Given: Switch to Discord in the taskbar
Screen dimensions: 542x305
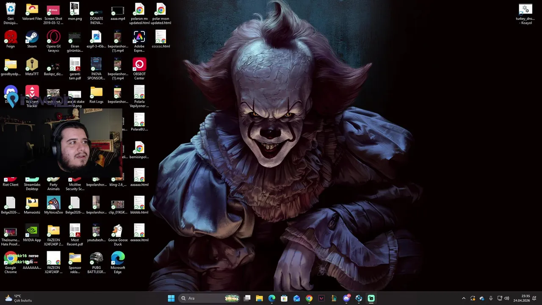Looking at the screenshot, I should pos(346,298).
